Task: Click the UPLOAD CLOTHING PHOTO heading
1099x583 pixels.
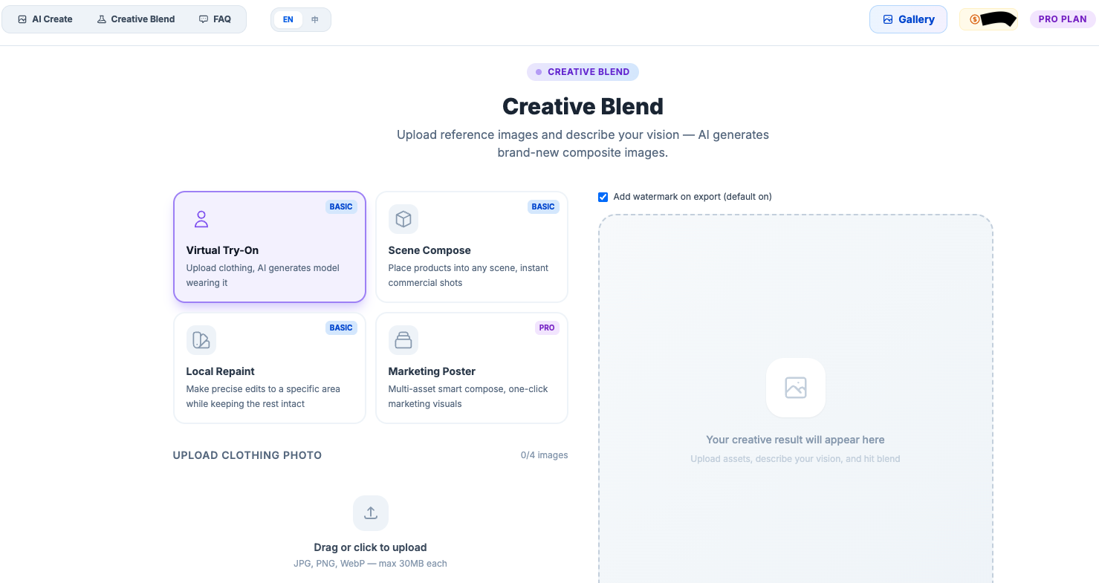Action: coord(247,455)
